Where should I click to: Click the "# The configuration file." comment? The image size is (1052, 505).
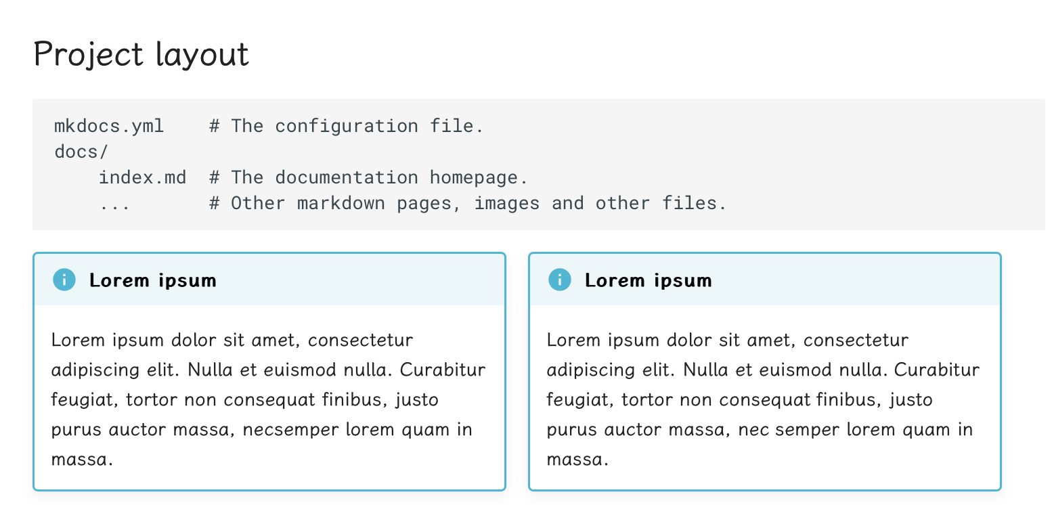347,126
